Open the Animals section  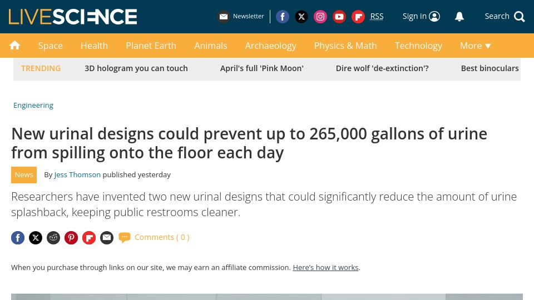[210, 46]
